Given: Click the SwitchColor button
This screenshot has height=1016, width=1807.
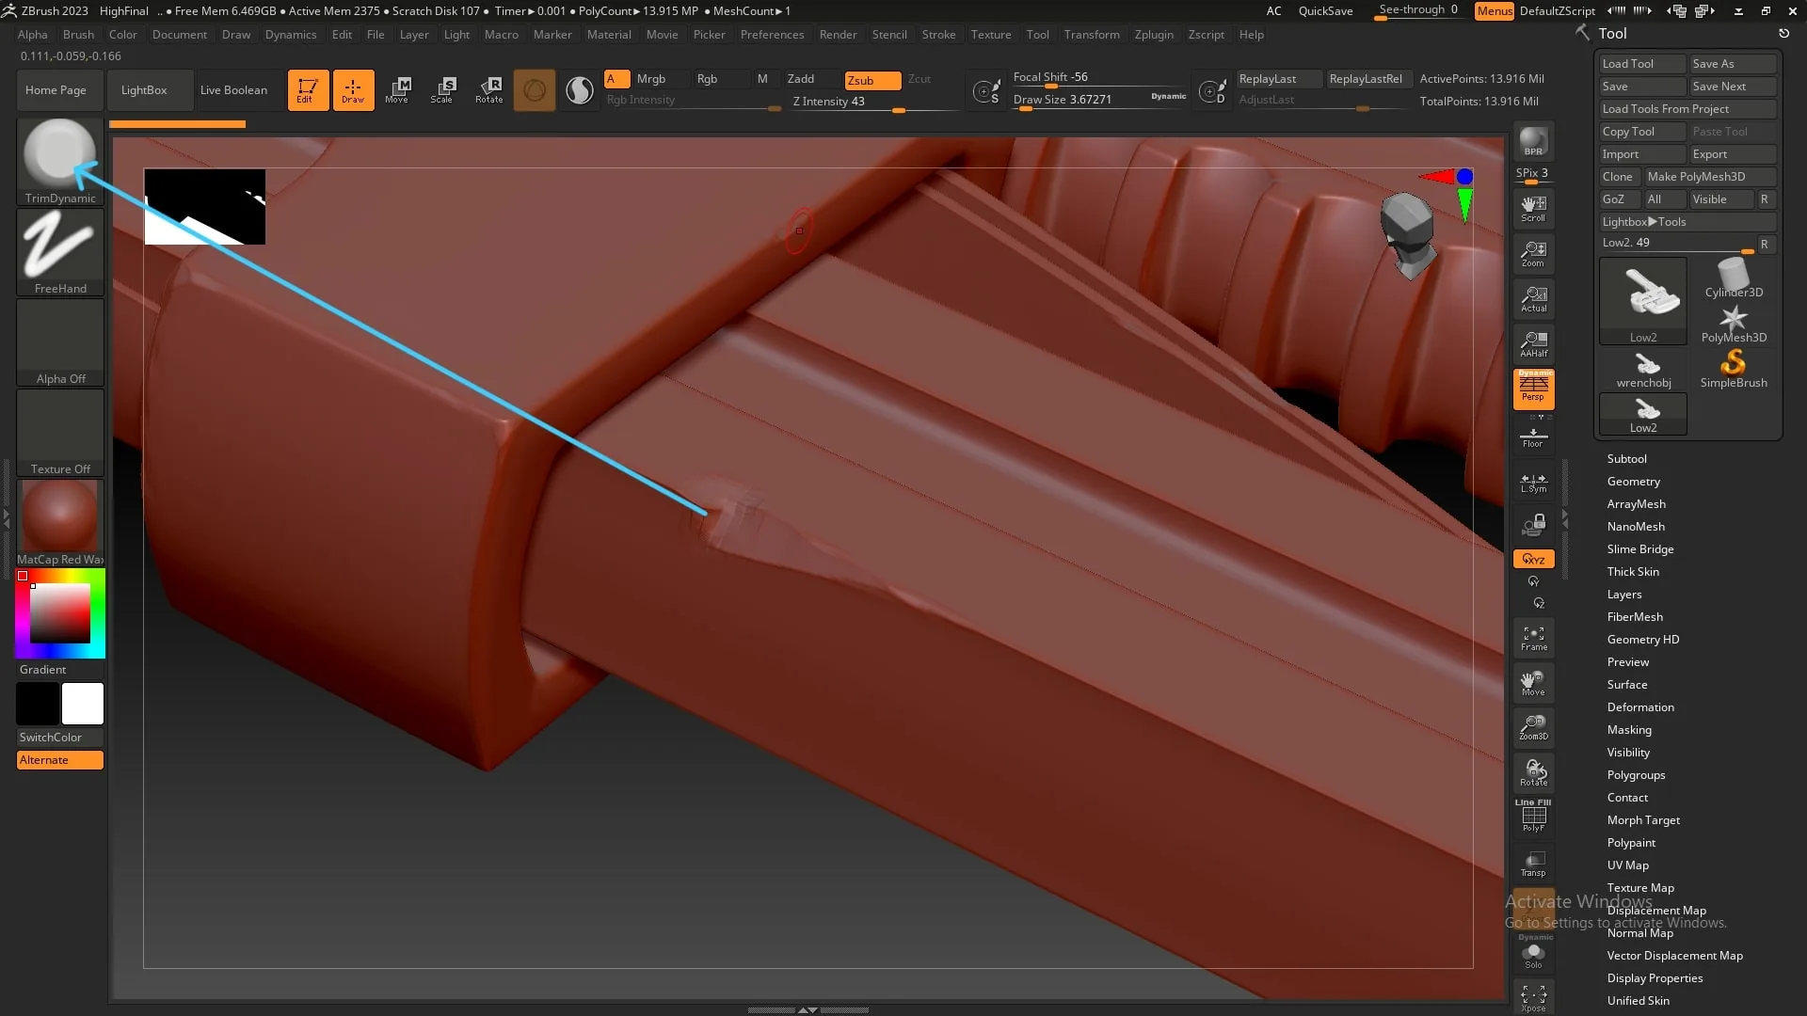Looking at the screenshot, I should click(x=60, y=738).
